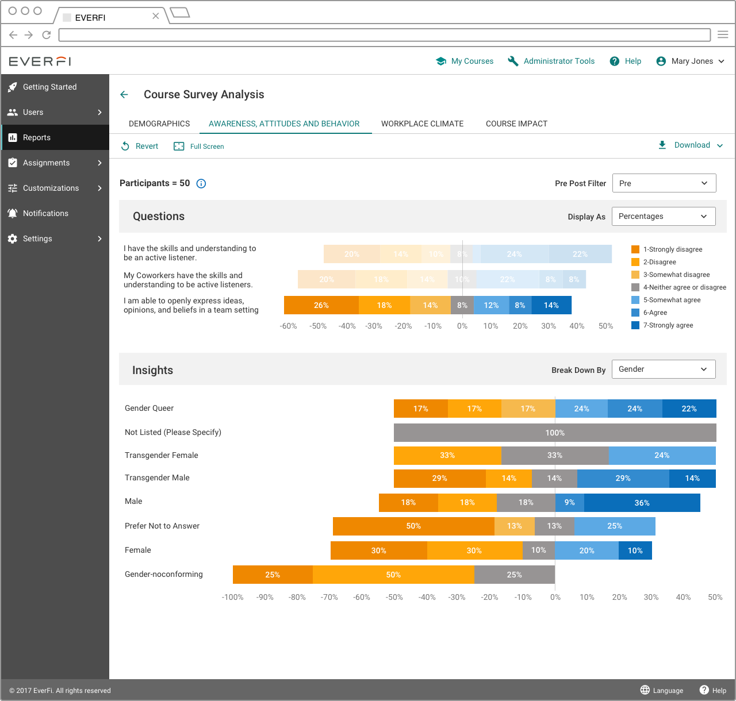The width and height of the screenshot is (736, 701).
Task: Expand the Customizations sidebar chevron
Action: [x=99, y=188]
